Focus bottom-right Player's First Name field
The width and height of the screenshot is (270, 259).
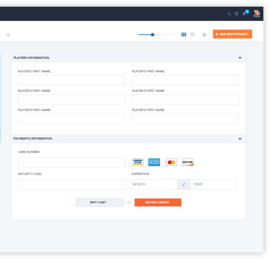point(186,119)
